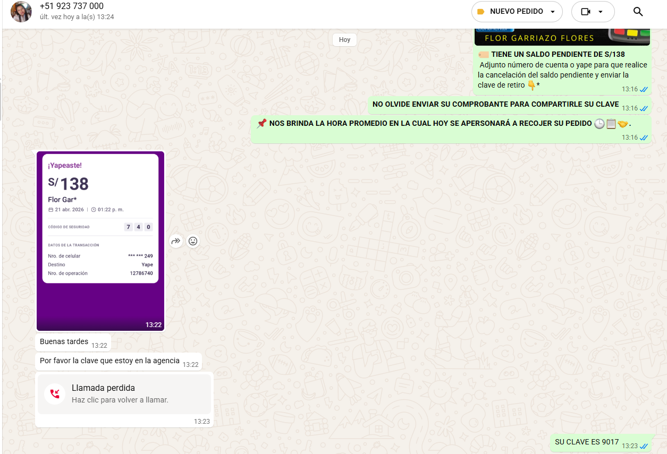
Task: Click the missed call phone icon
Action: coord(55,393)
